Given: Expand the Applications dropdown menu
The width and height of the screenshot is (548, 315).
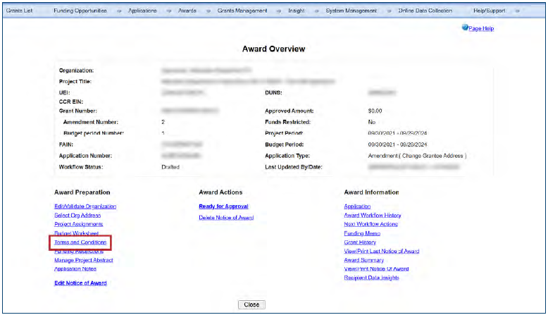Looking at the screenshot, I should pos(142,11).
